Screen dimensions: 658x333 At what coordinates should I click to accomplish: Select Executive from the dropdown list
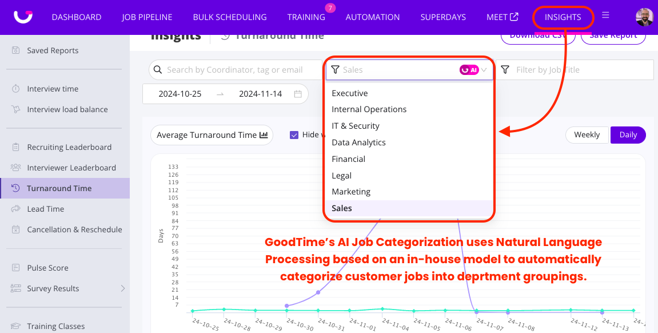point(409,93)
